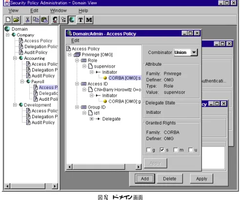
Task: Select Company's Delegation Policy item
Action: pos(41,47)
